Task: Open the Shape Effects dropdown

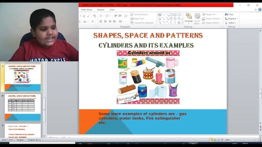Action: point(211,23)
